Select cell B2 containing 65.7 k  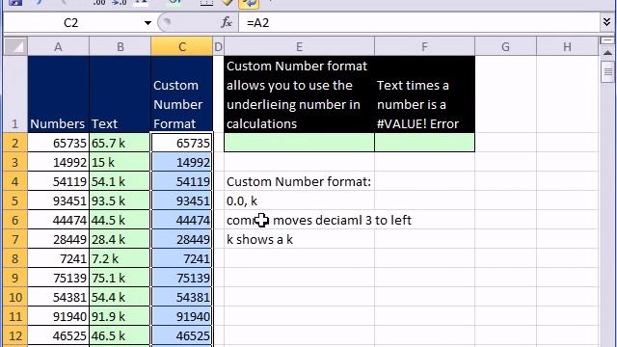(x=120, y=143)
